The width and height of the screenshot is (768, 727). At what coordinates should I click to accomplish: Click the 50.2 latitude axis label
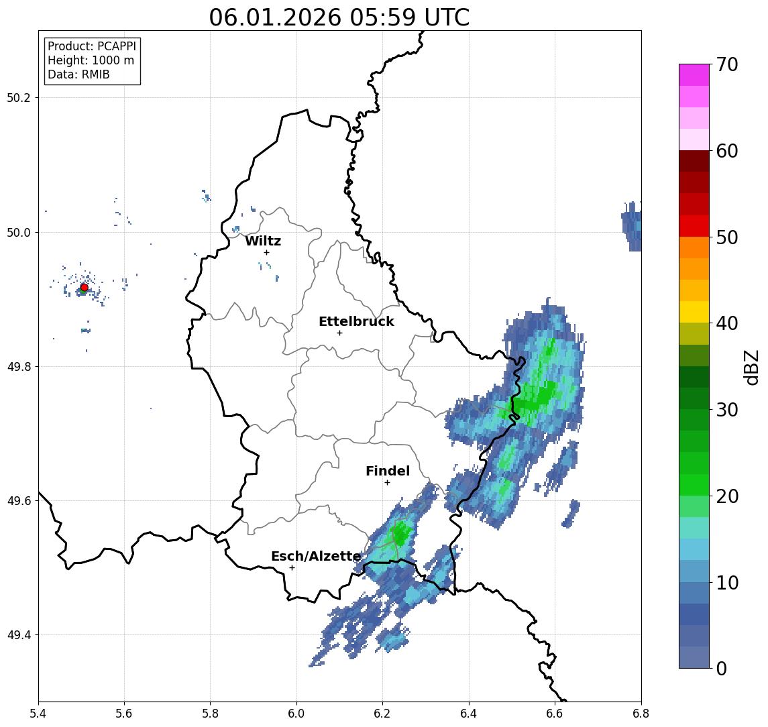(19, 97)
